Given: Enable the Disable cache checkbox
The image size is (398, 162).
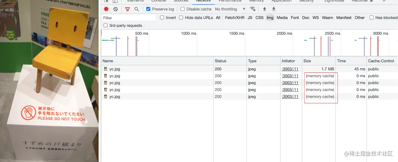Looking at the screenshot, I should (182, 9).
